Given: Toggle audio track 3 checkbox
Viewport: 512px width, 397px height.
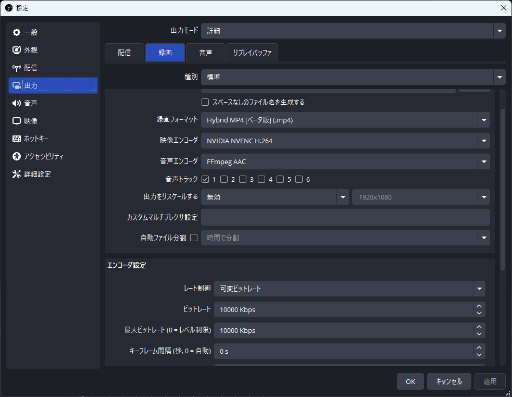Looking at the screenshot, I should click(243, 179).
